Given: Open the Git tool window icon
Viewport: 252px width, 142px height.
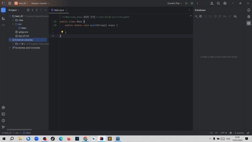Looking at the screenshot, I should point(3,127).
